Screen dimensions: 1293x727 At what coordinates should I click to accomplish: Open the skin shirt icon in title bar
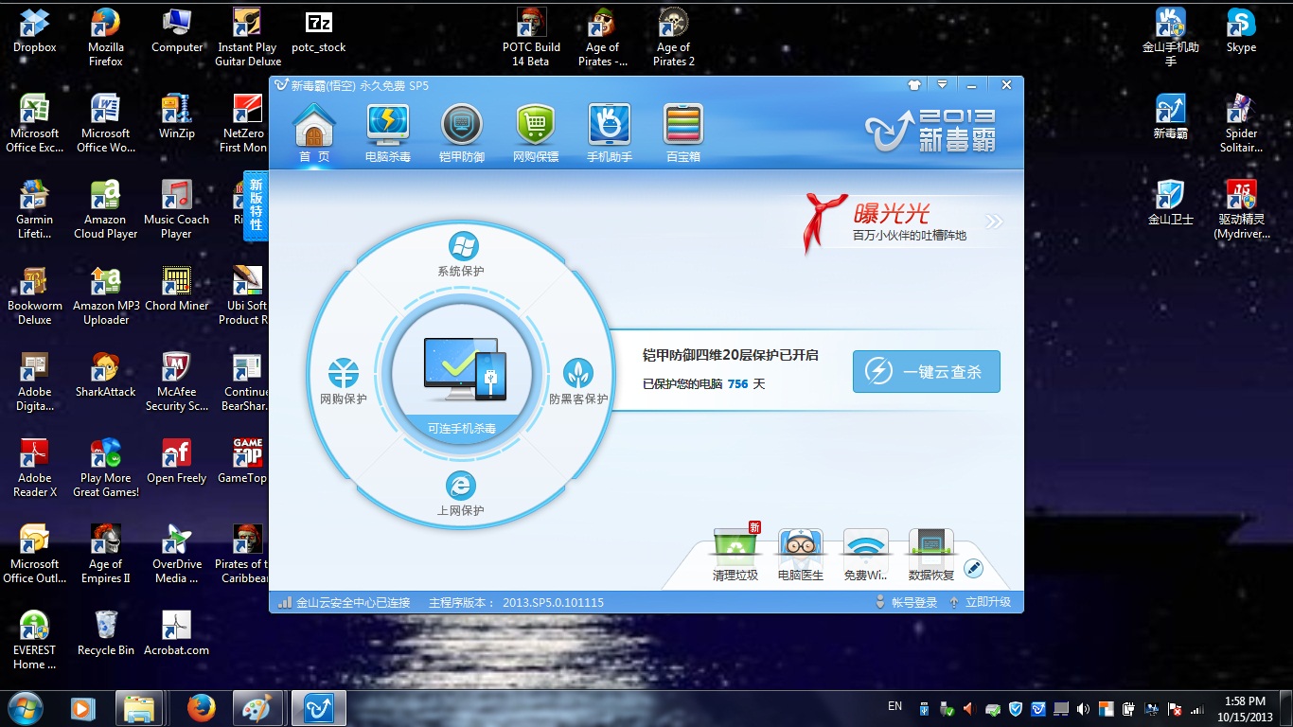913,84
